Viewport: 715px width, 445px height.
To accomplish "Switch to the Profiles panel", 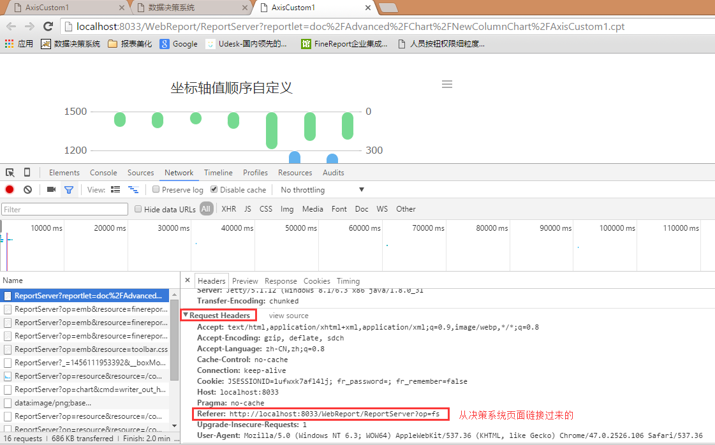I will tap(255, 172).
